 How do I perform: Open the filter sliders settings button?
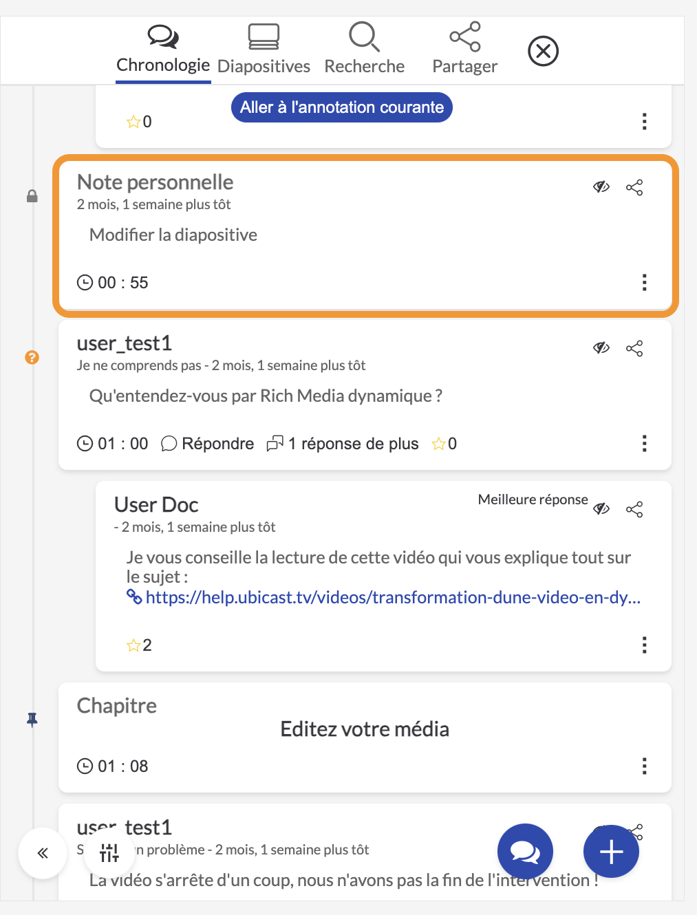[x=109, y=853]
